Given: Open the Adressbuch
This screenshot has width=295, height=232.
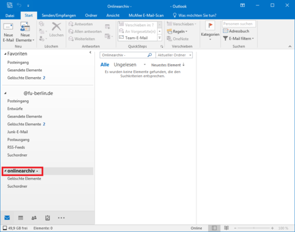Looking at the screenshot, I should click(236, 31).
